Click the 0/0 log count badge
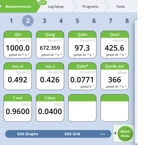The image size is (153, 145). click(x=43, y=2)
